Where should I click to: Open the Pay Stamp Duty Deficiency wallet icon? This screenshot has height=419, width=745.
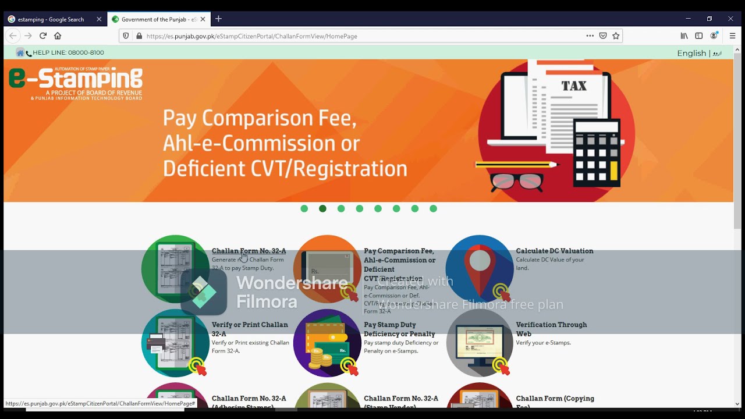click(327, 343)
